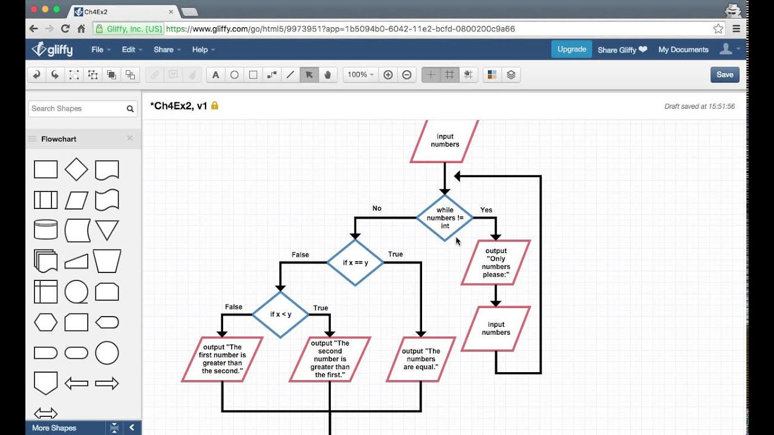The image size is (774, 435).
Task: Open the color theme swatch icon
Action: 492,75
